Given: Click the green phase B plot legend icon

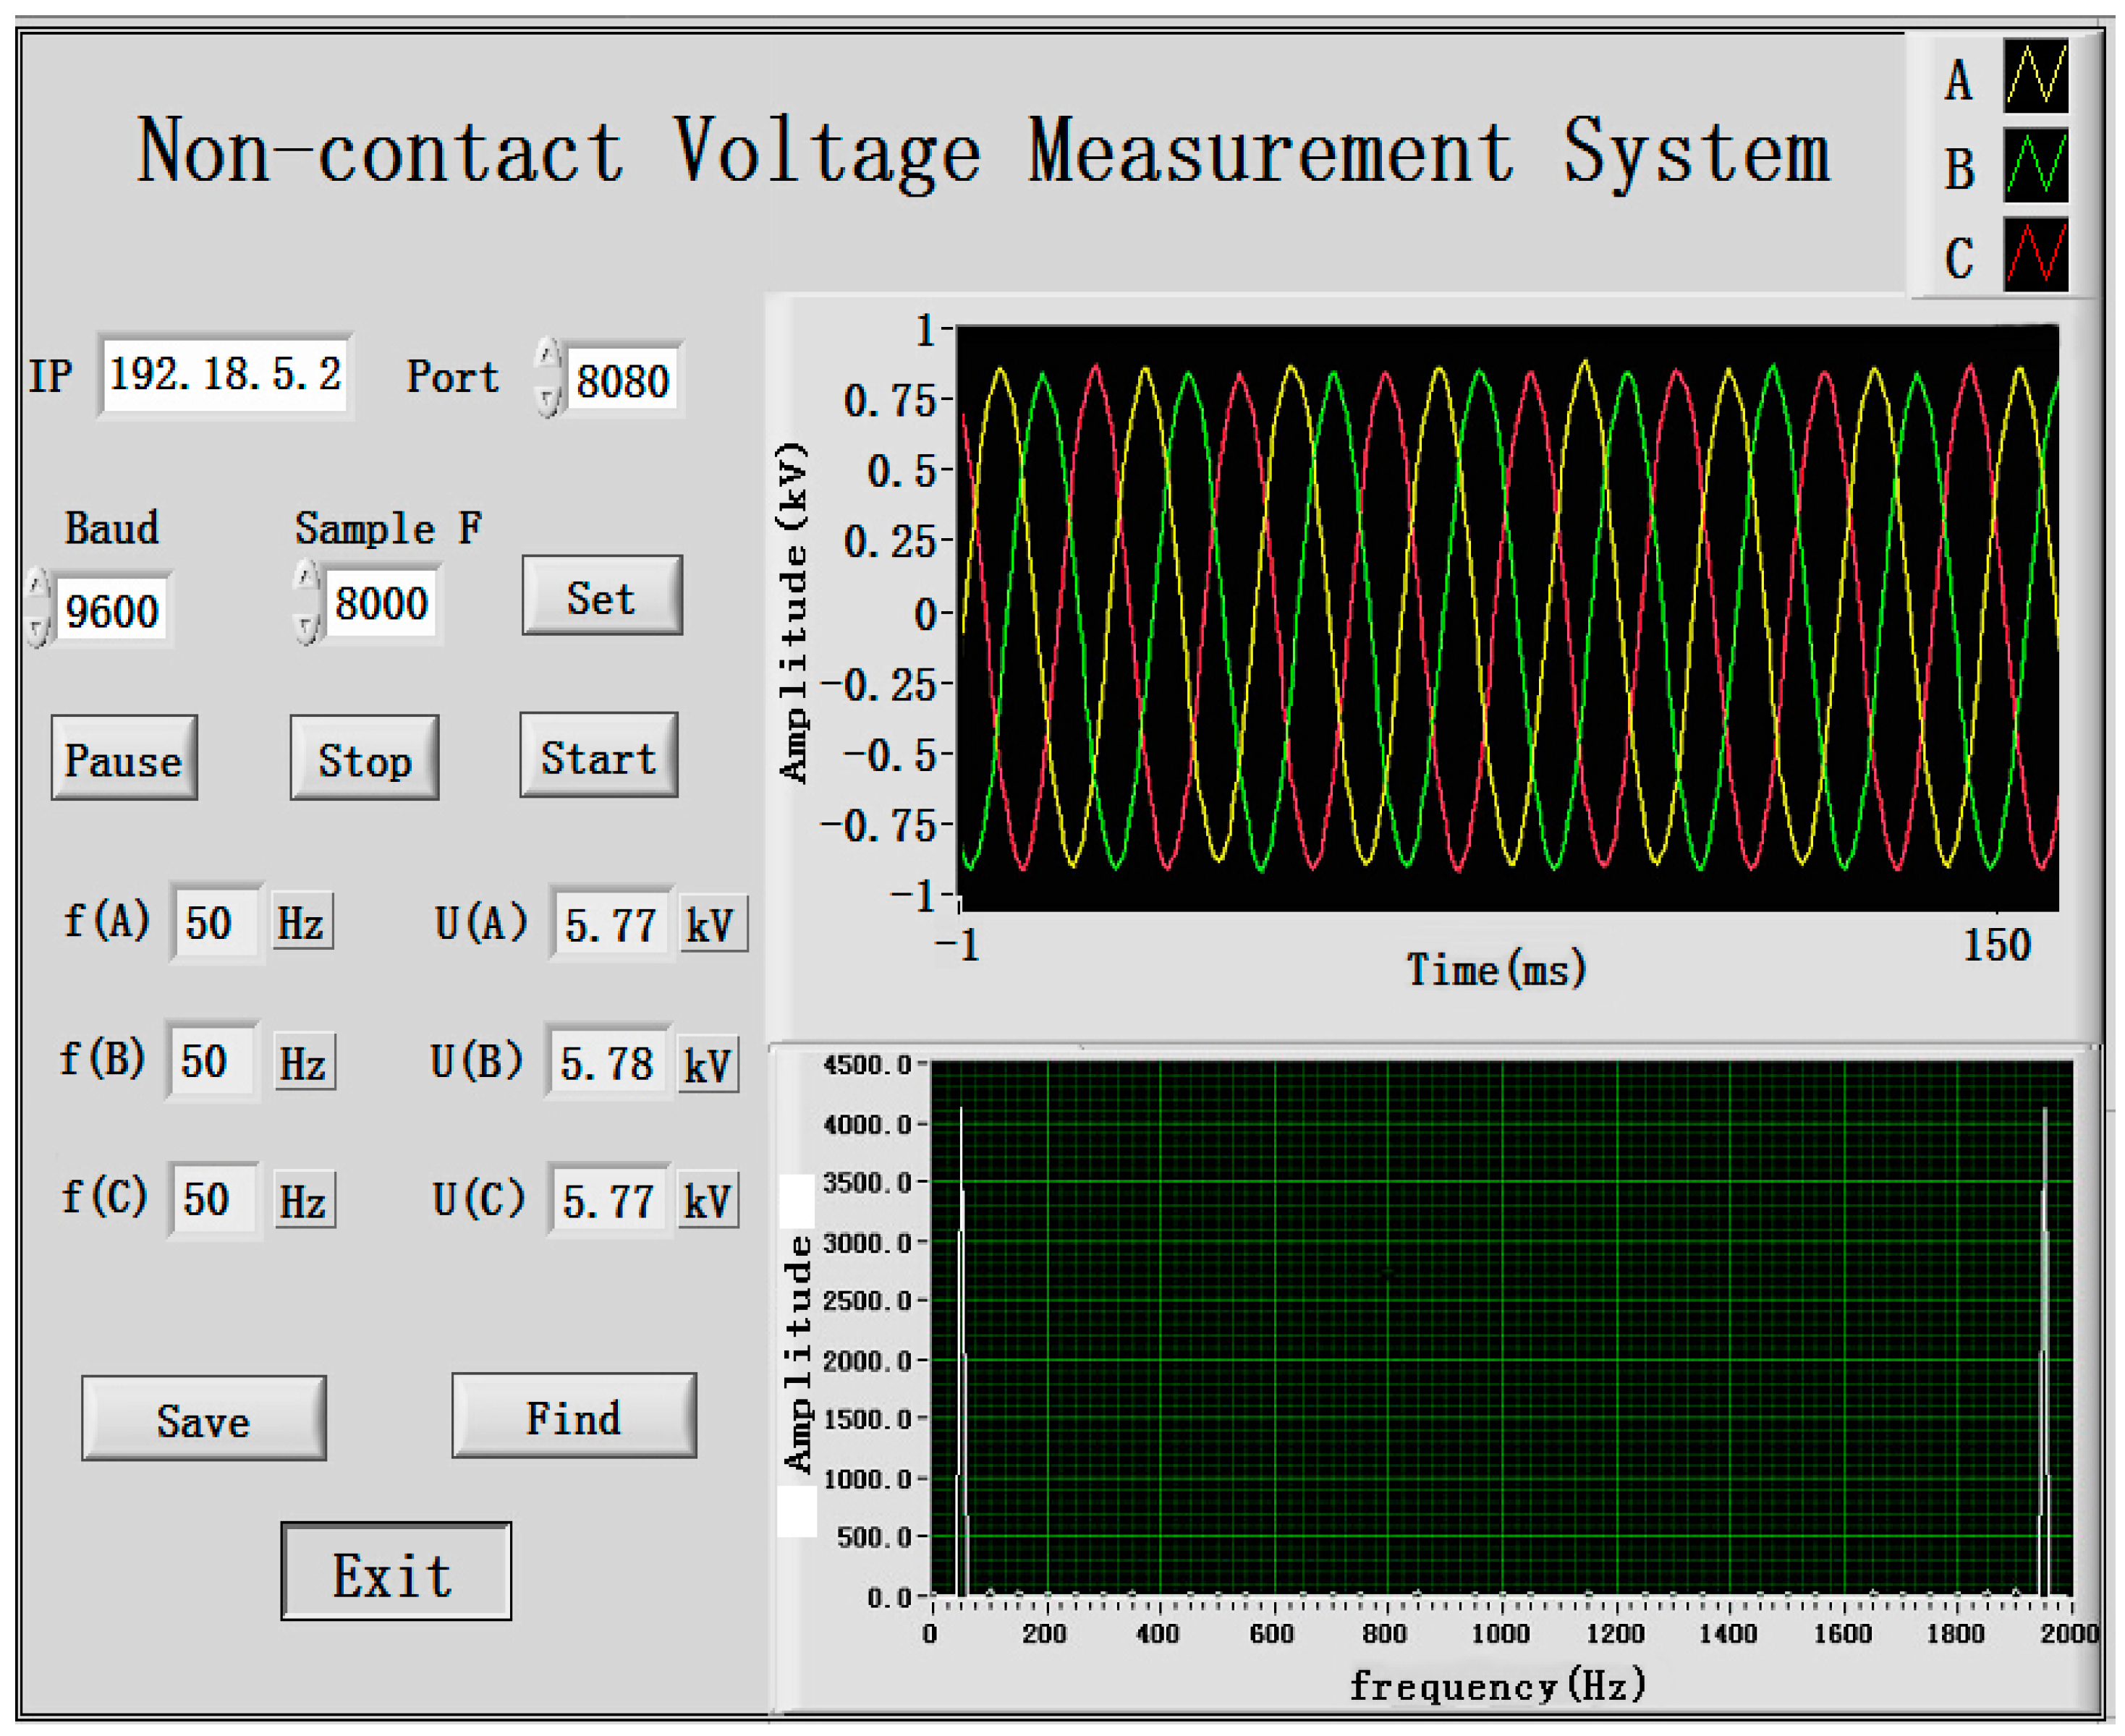Looking at the screenshot, I should click(x=2035, y=166).
